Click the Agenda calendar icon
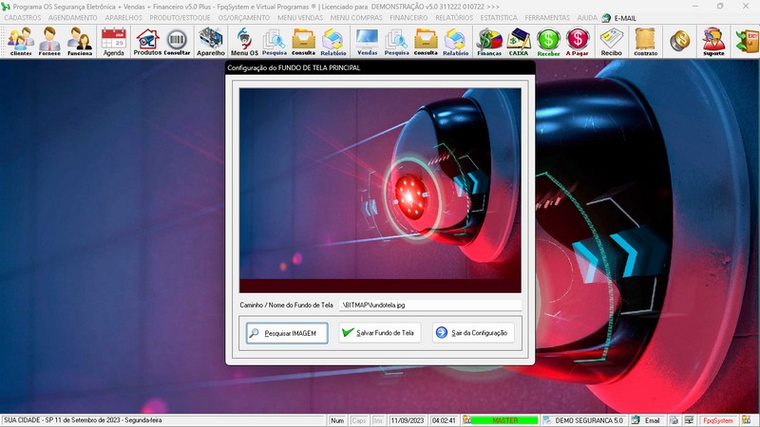This screenshot has width=760, height=427. pos(114,42)
